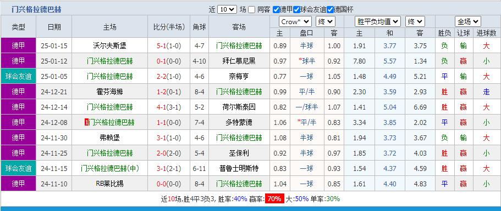
Task: Uncheck the 球会友谊 filter checkbox
Action: 296,9
